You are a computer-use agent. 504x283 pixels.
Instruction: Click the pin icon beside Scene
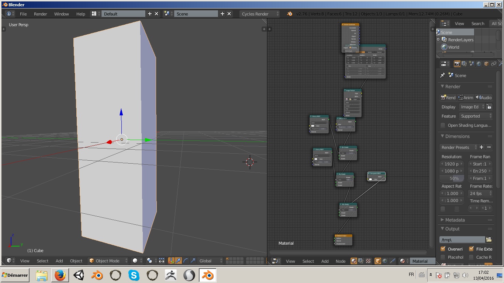coord(443,75)
